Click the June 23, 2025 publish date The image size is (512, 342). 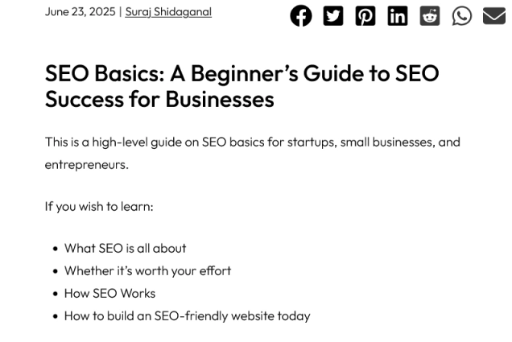80,12
